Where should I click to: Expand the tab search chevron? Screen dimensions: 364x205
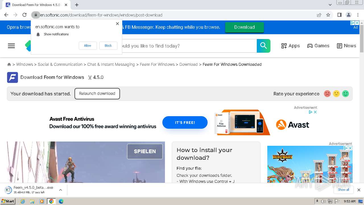[x=330, y=5]
